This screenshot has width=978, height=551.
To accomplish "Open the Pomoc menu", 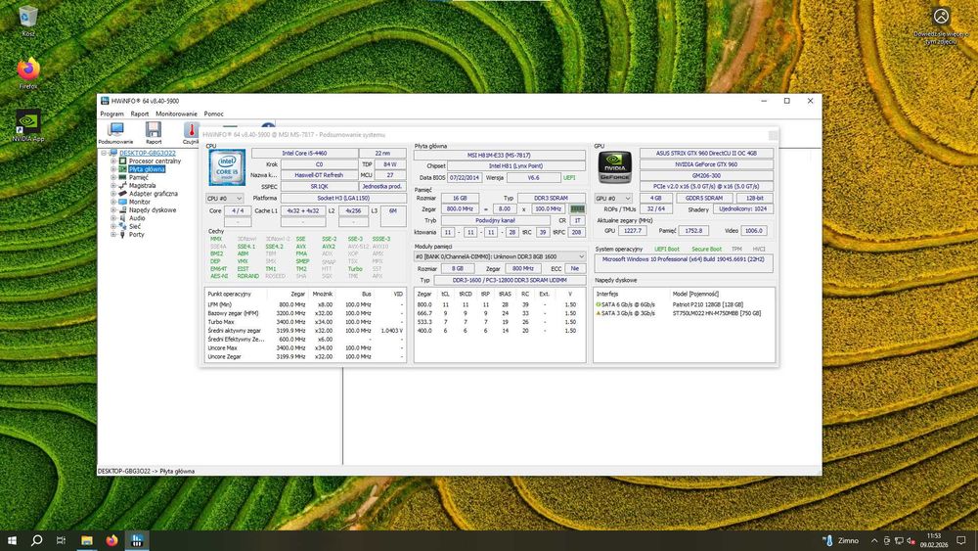I will (x=213, y=114).
